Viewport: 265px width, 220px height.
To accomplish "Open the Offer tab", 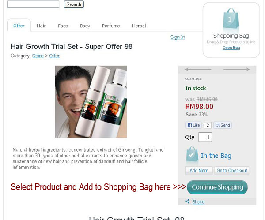I will [19, 26].
